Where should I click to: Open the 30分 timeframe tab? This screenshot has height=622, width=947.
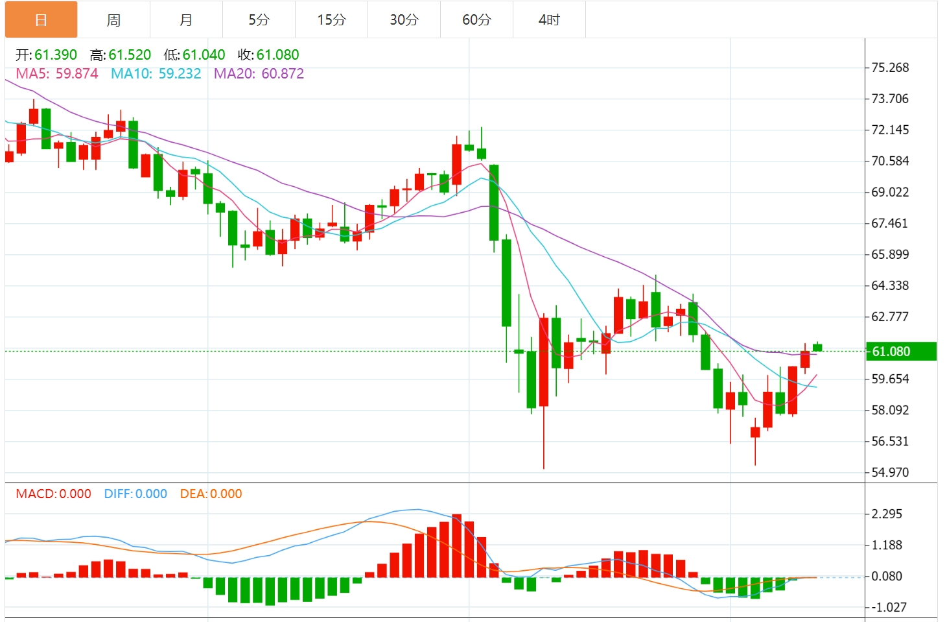[x=404, y=19]
